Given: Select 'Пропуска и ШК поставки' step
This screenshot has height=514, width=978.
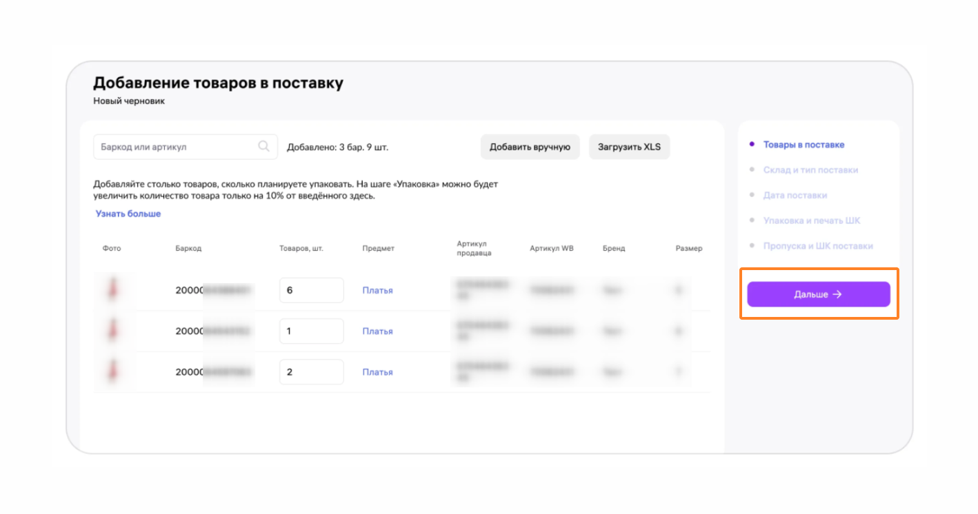Looking at the screenshot, I should (818, 246).
